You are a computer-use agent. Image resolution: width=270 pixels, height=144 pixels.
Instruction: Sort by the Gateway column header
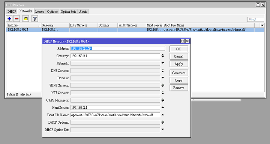55,25
